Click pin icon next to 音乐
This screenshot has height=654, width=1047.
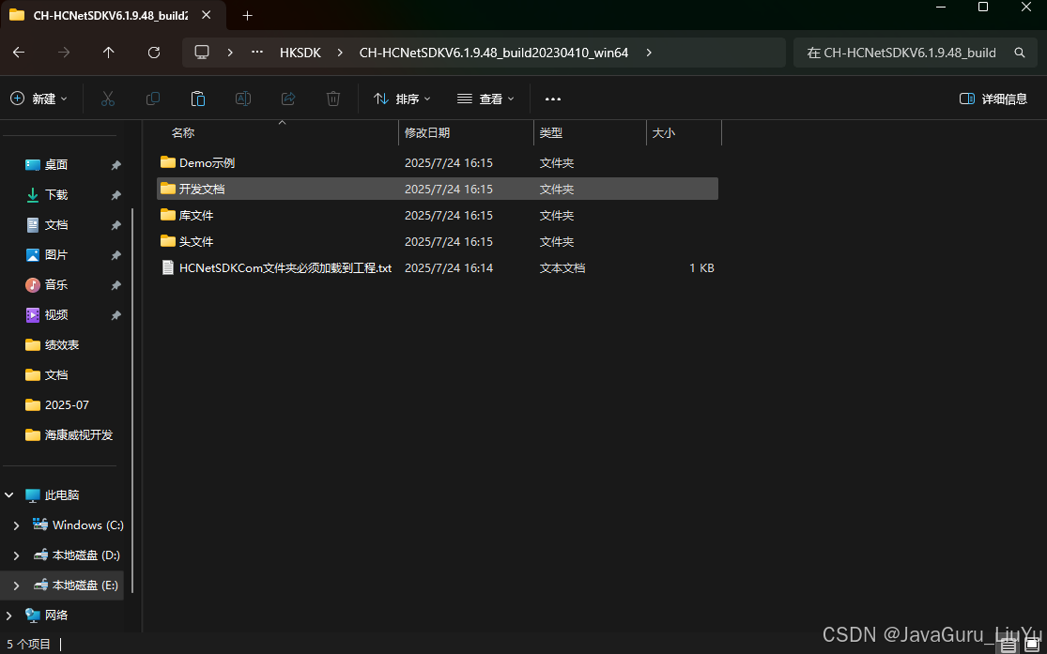point(115,285)
